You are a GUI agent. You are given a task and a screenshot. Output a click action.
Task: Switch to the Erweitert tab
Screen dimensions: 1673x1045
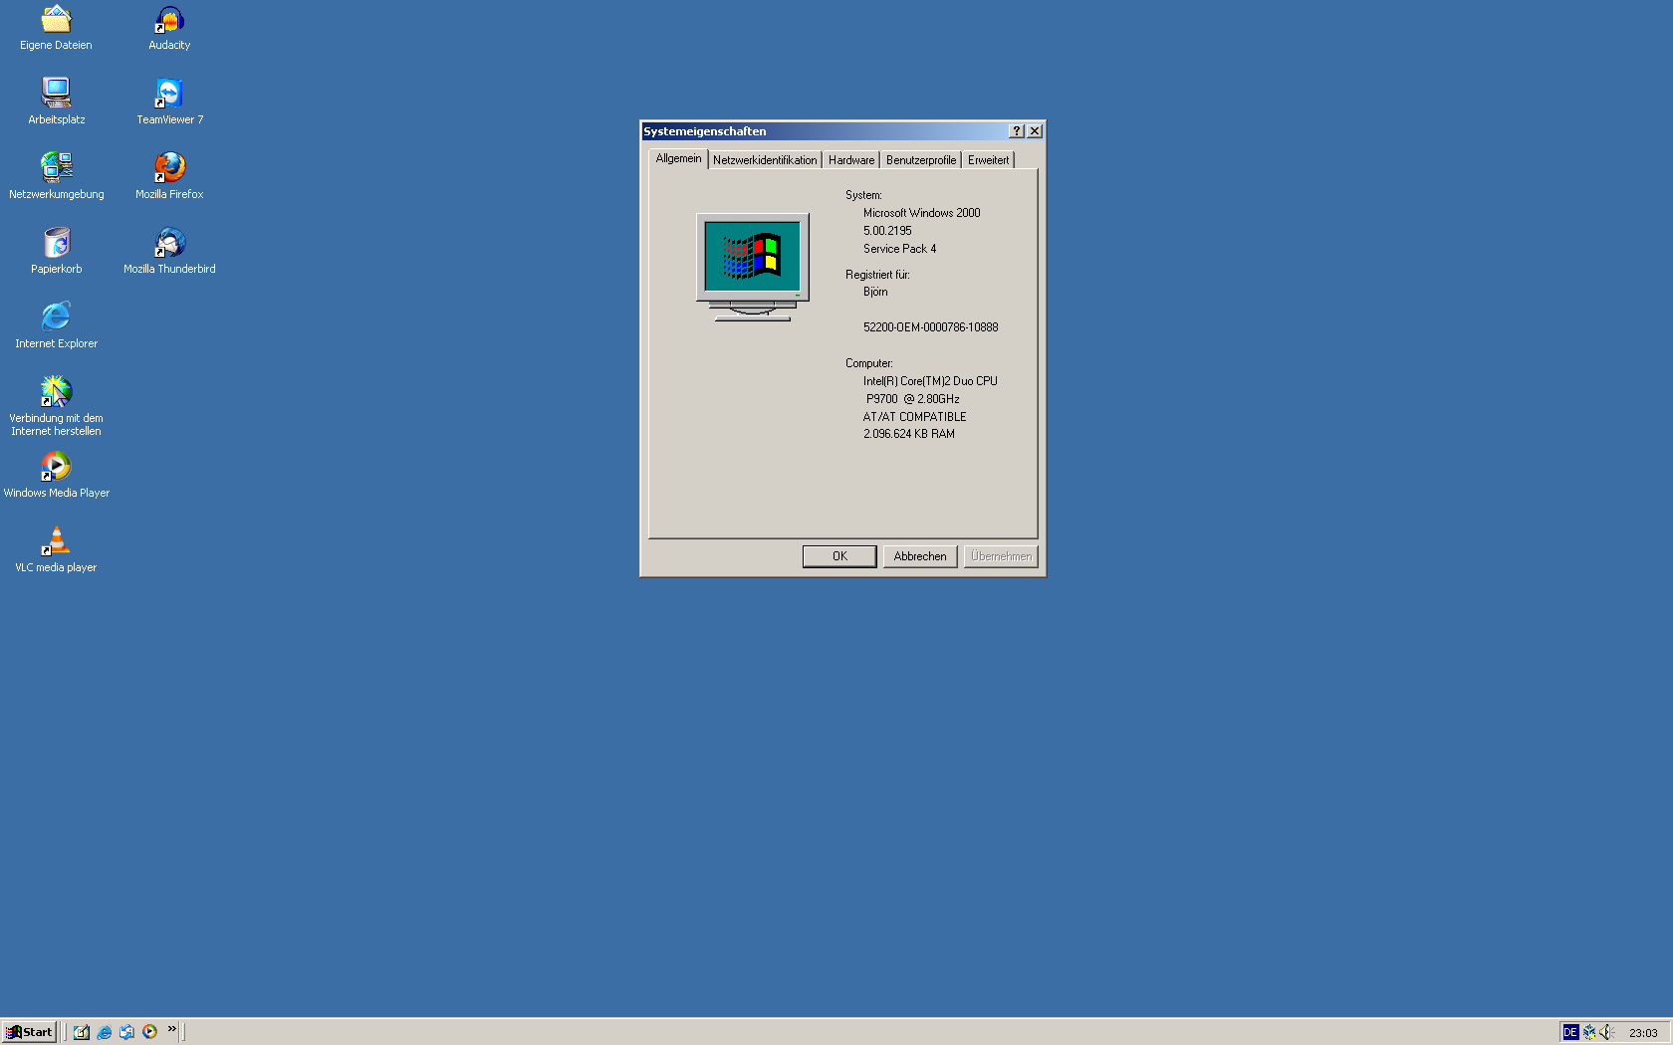coord(987,160)
